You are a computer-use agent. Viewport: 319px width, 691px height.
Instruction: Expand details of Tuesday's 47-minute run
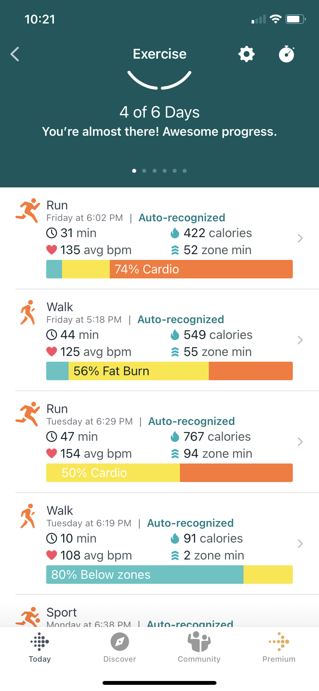tap(300, 442)
